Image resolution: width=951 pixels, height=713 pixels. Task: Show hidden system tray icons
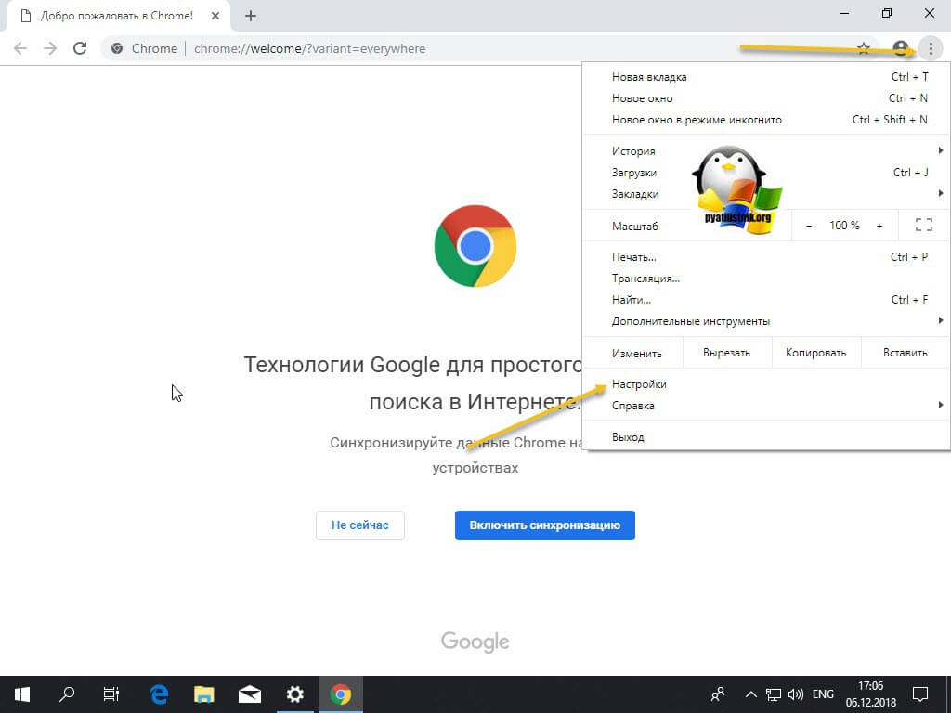[750, 694]
